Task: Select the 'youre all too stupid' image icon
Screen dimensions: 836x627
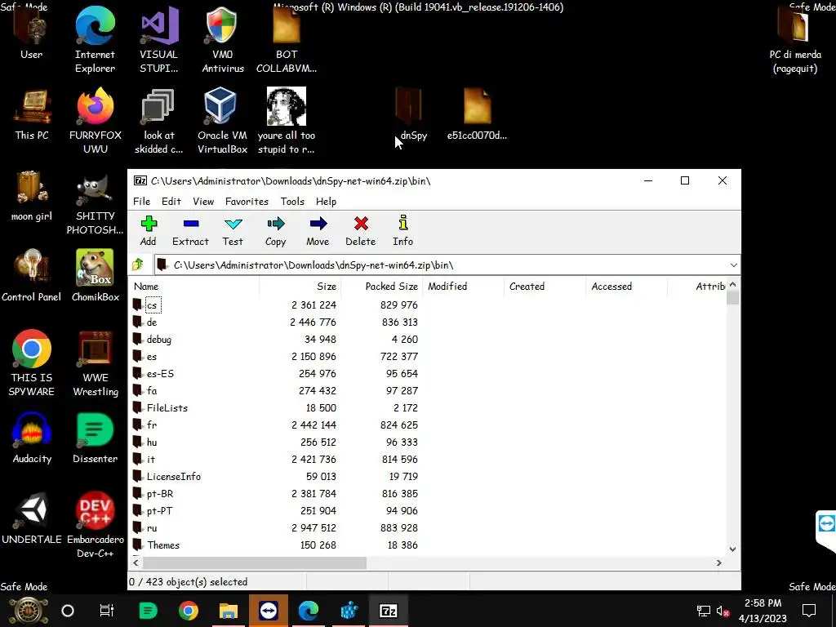Action: pos(287,121)
